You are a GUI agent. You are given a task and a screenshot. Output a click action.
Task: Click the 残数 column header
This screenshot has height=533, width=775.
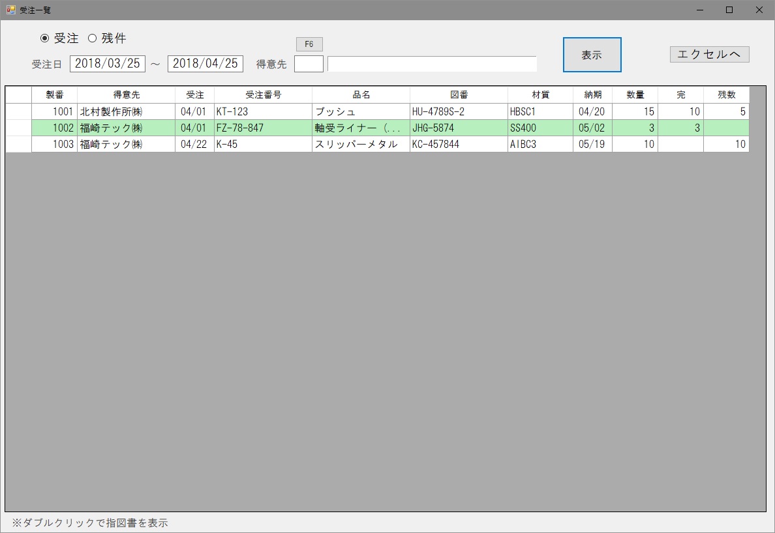click(x=726, y=95)
